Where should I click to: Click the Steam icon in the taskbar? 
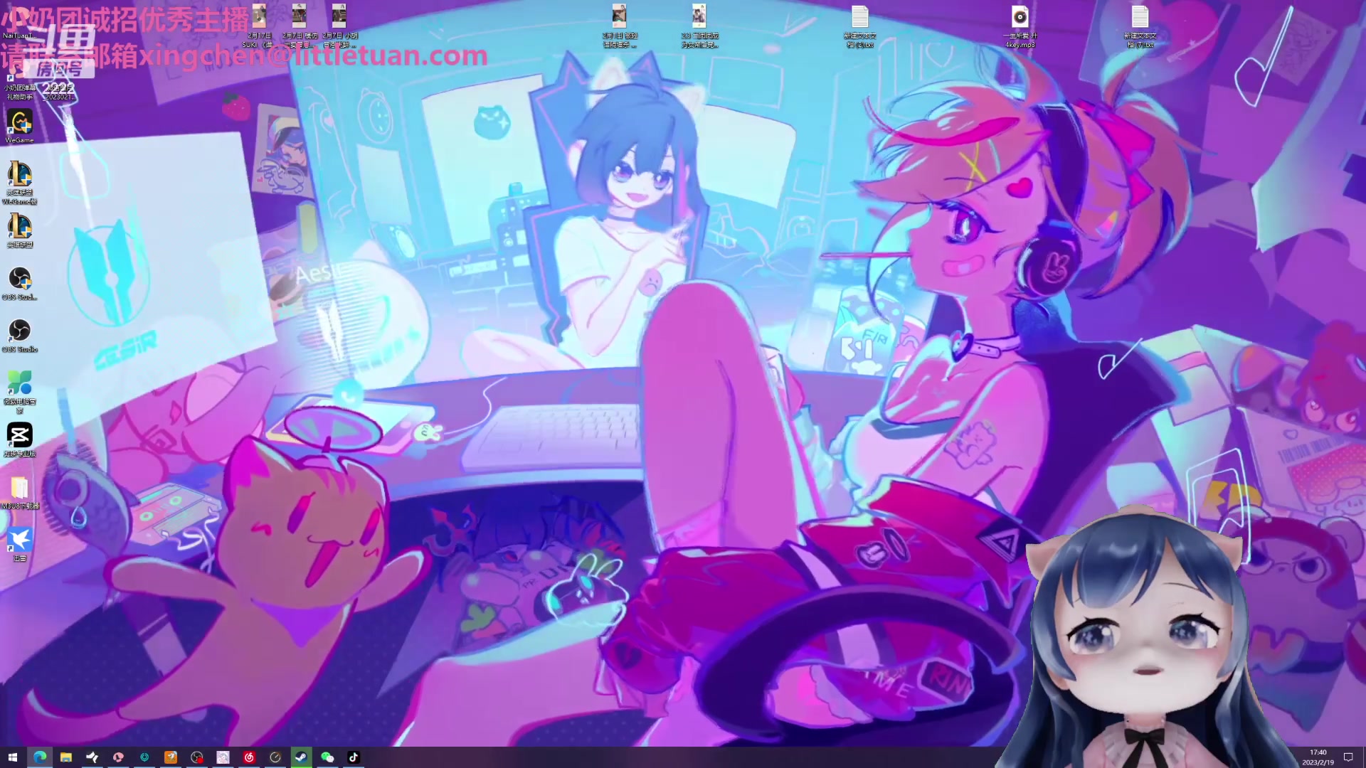pyautogui.click(x=301, y=757)
